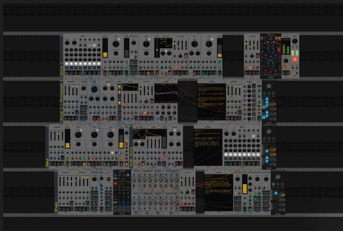Click the frequency knob on Bass first VCO

coord(78,134)
